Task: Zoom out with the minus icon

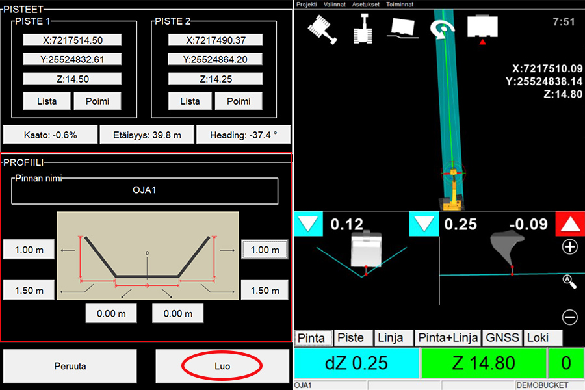Action: 569,317
